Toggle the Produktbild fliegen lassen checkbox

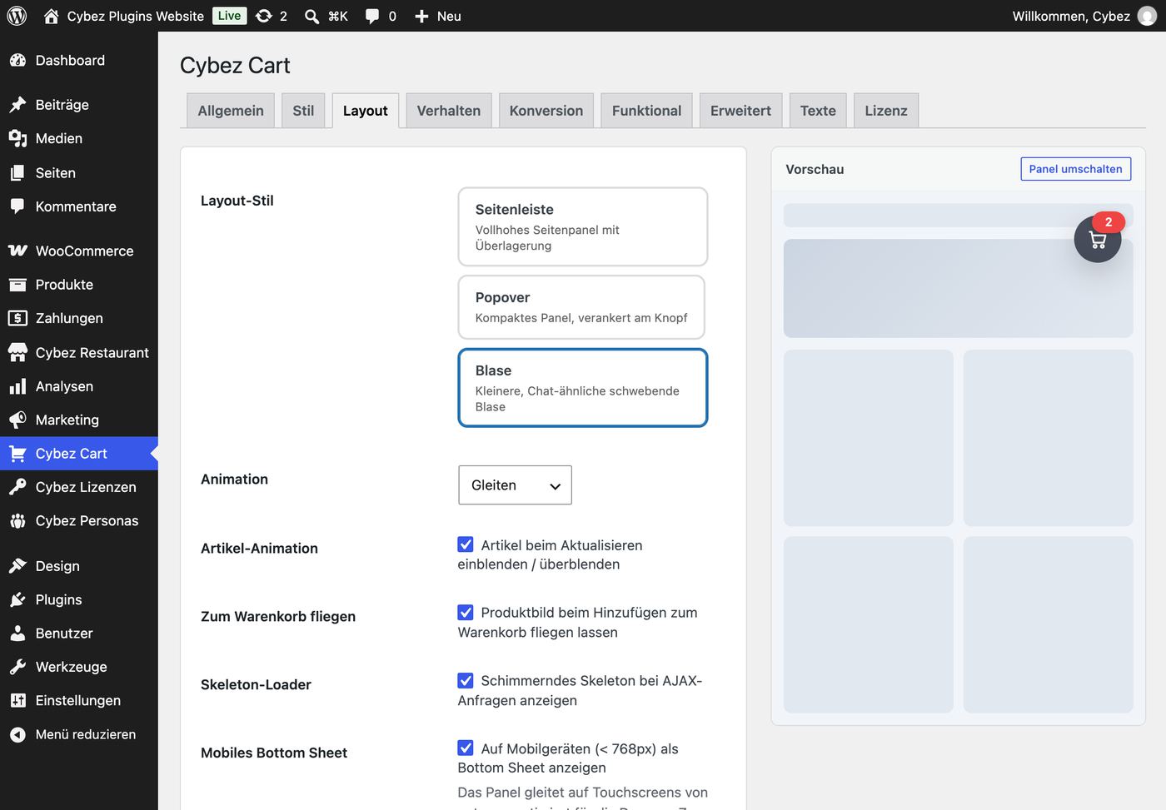click(x=466, y=612)
